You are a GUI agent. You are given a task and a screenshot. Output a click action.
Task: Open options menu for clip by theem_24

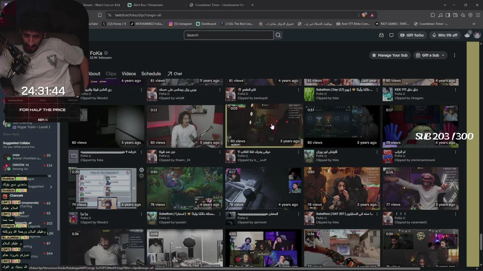(220, 152)
